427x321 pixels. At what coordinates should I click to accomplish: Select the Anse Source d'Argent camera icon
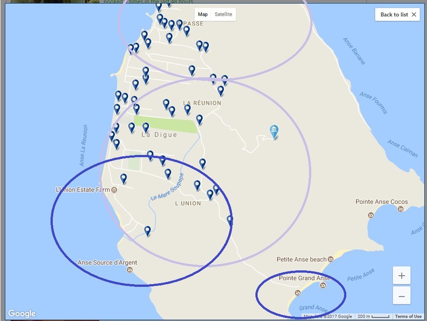coord(130,270)
